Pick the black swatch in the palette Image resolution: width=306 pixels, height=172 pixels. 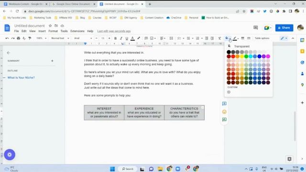tap(229, 52)
